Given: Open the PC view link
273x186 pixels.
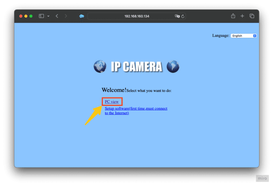Looking at the screenshot, I should click(x=111, y=102).
